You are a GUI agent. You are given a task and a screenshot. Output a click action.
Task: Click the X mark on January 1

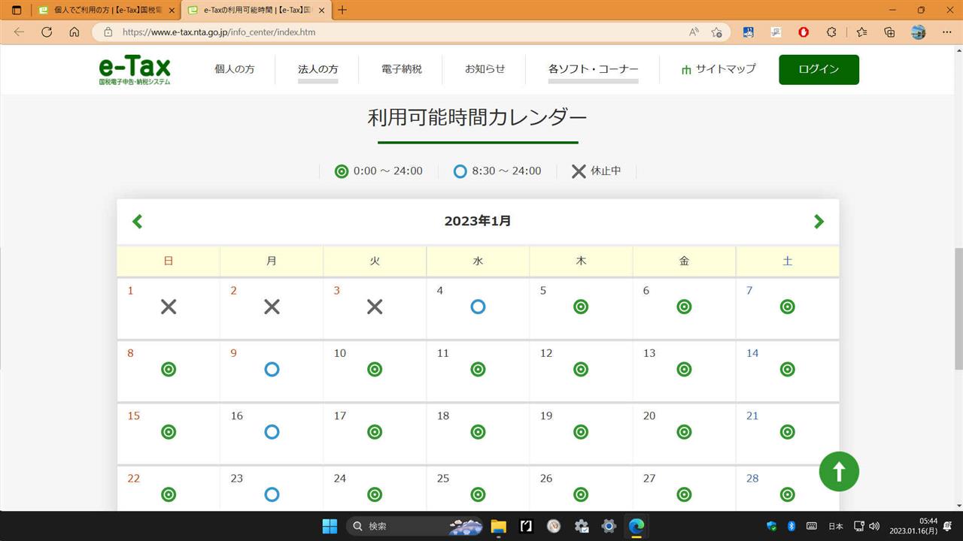tap(169, 307)
